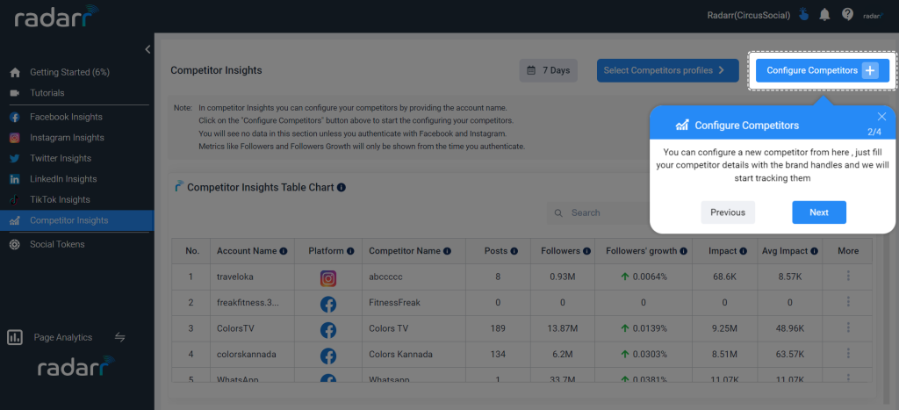
Task: Click the pointing hand icon in header
Action: click(803, 15)
